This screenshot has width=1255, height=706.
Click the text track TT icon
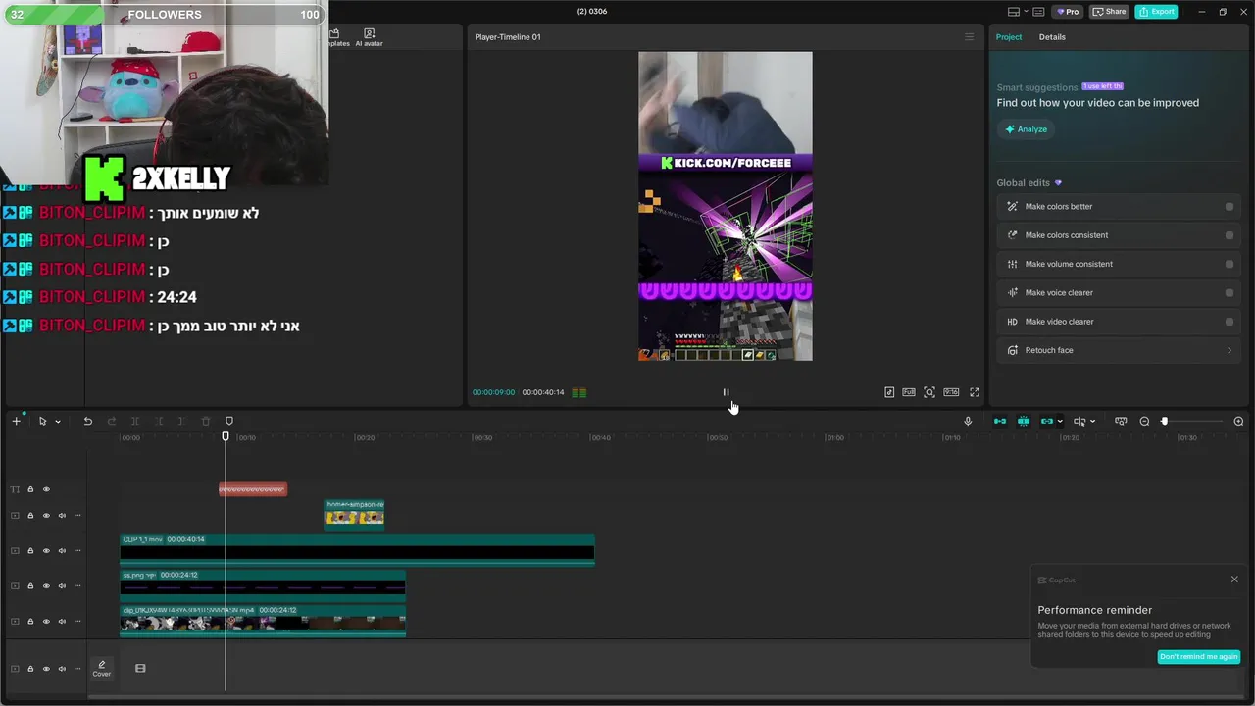click(15, 489)
